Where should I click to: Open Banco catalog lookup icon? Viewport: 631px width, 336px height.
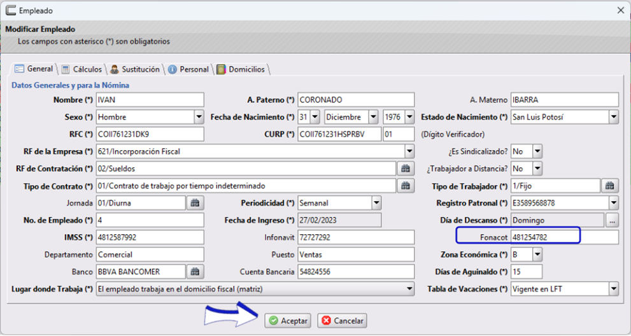pos(195,272)
